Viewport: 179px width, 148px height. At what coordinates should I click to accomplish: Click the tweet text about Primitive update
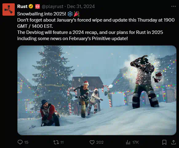(x=96, y=26)
